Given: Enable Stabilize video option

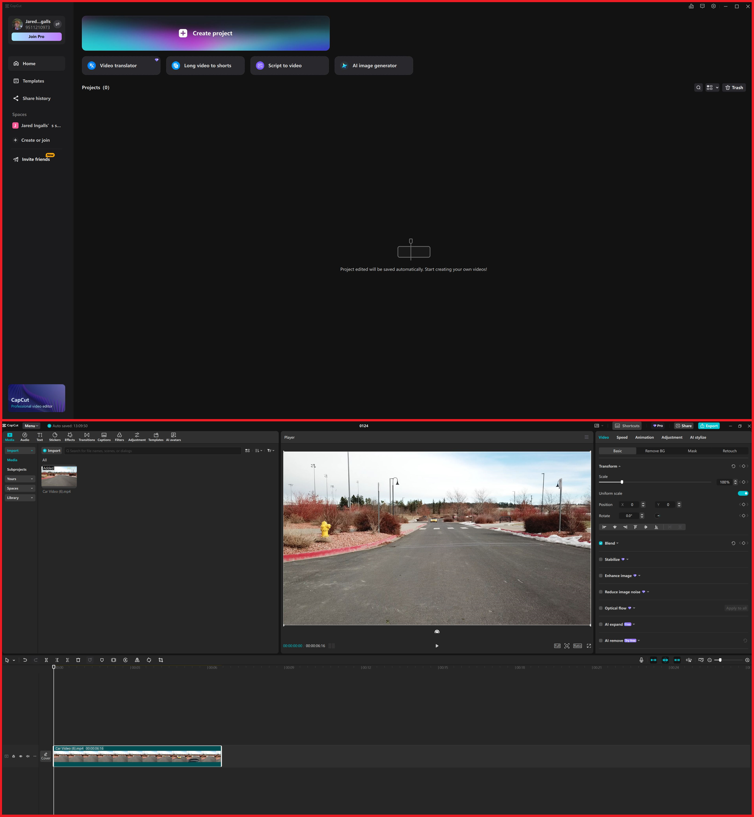Looking at the screenshot, I should 600,559.
